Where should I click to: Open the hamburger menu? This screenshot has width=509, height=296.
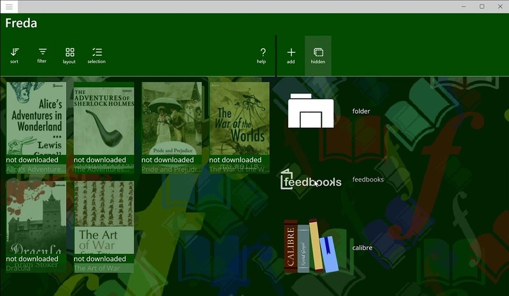(x=9, y=6)
